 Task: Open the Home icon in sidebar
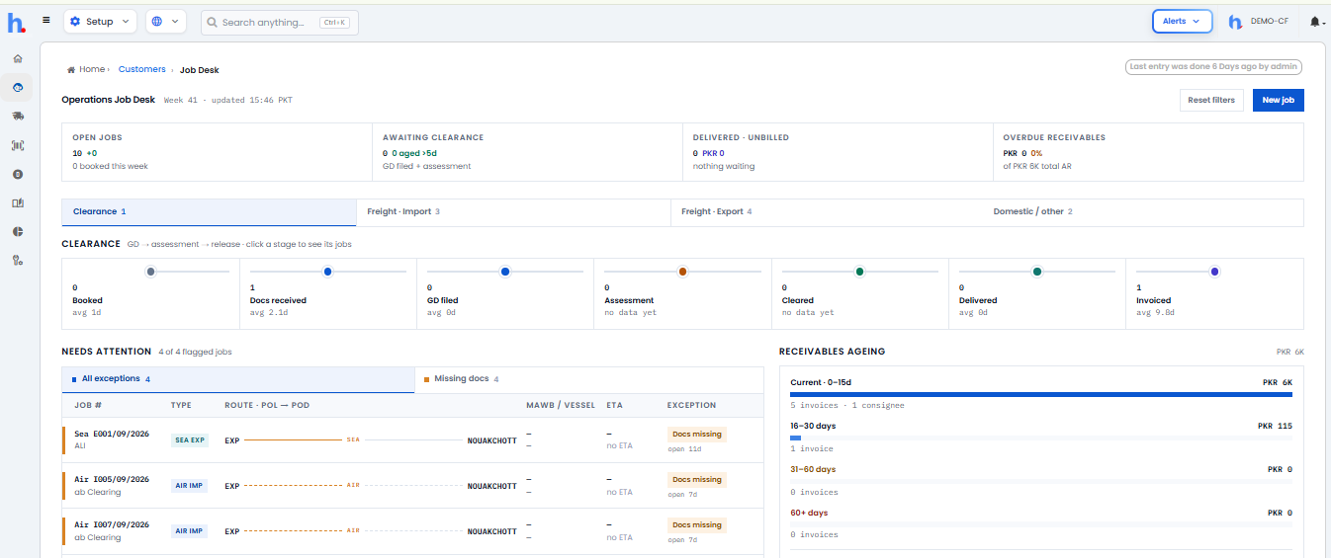tap(18, 58)
